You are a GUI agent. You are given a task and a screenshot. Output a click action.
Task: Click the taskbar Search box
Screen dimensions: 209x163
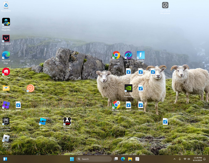tap(94, 159)
